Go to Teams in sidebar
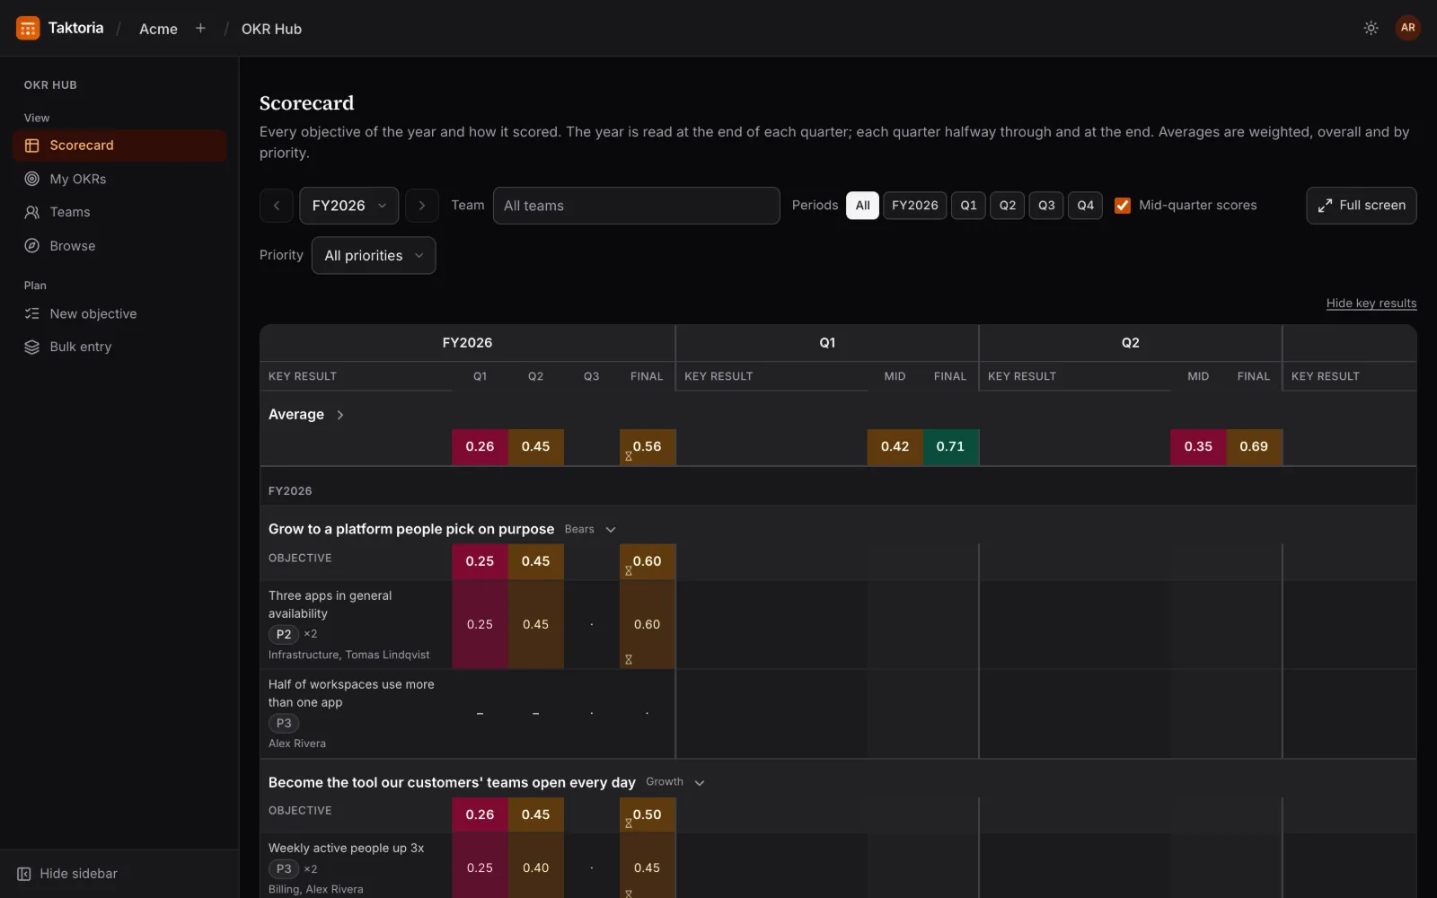The image size is (1437, 898). [x=119, y=212]
